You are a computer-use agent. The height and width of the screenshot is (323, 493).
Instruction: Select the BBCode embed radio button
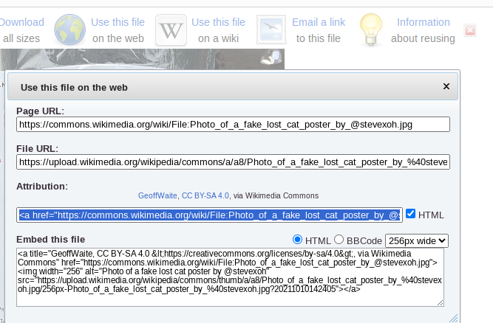point(339,240)
